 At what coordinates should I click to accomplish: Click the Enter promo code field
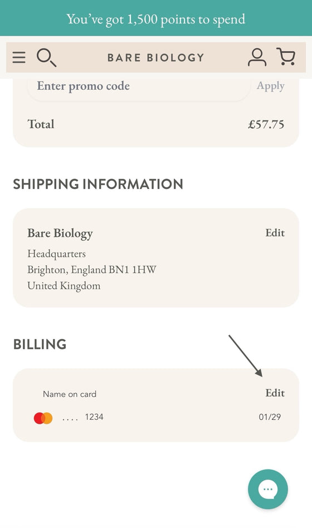[x=139, y=86]
